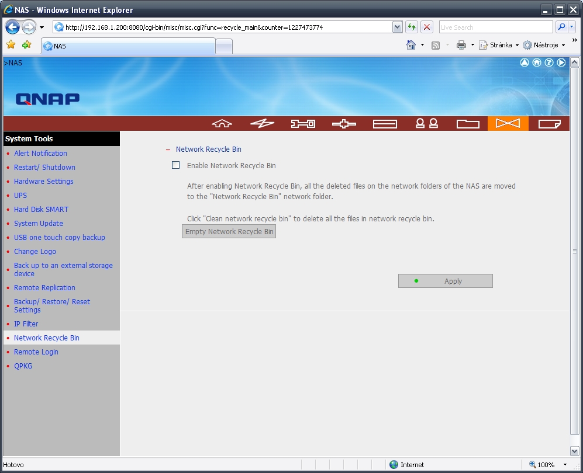Select the NAS browser tab

[128, 46]
